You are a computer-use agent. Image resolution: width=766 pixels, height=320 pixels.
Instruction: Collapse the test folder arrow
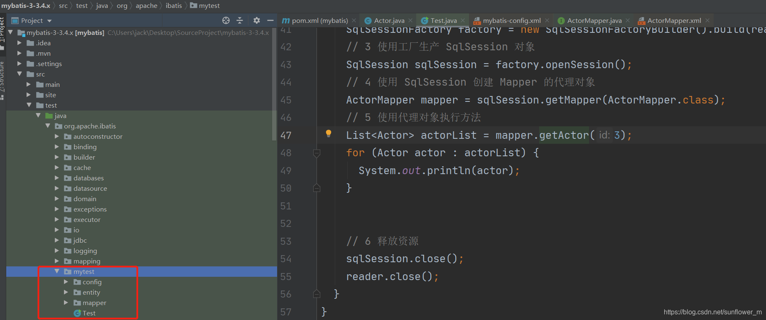(x=29, y=105)
